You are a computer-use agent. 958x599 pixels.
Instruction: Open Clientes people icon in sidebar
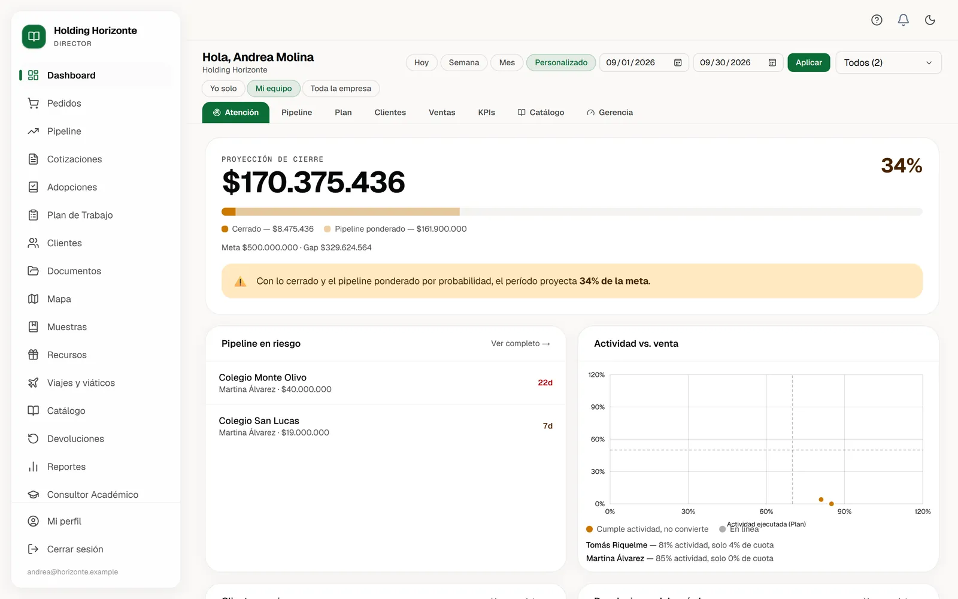[x=34, y=243]
